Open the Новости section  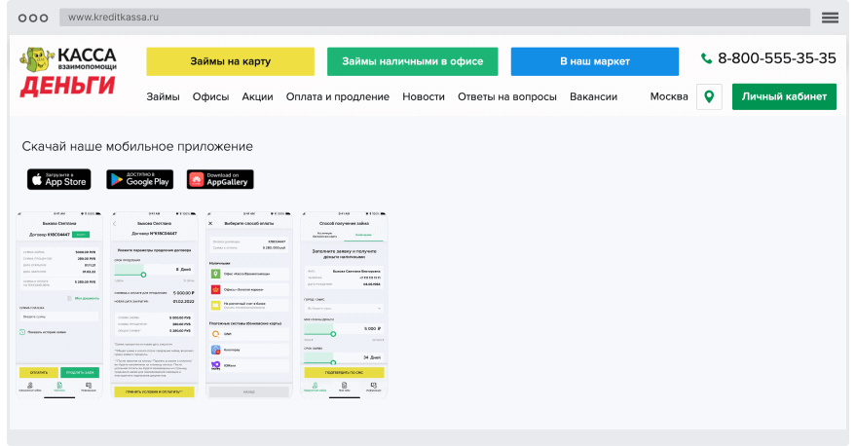click(x=424, y=96)
